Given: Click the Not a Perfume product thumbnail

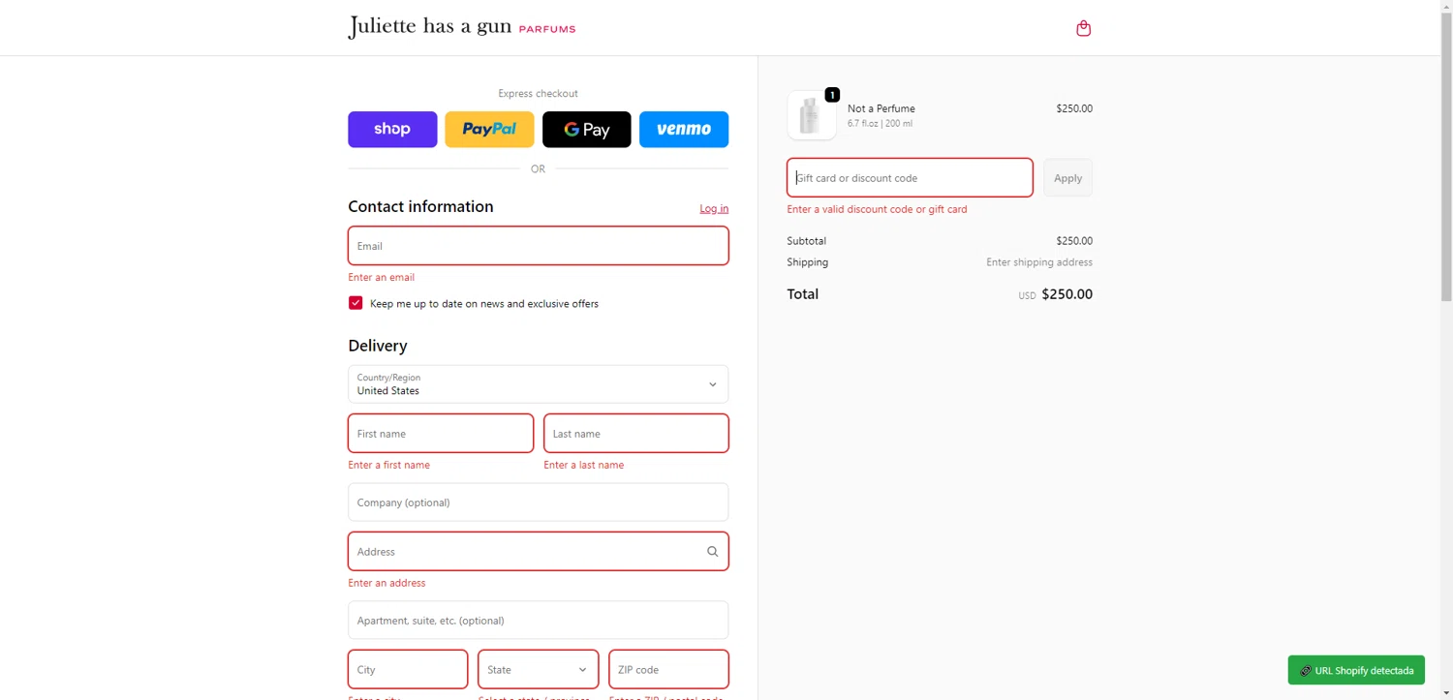Looking at the screenshot, I should click(x=812, y=115).
